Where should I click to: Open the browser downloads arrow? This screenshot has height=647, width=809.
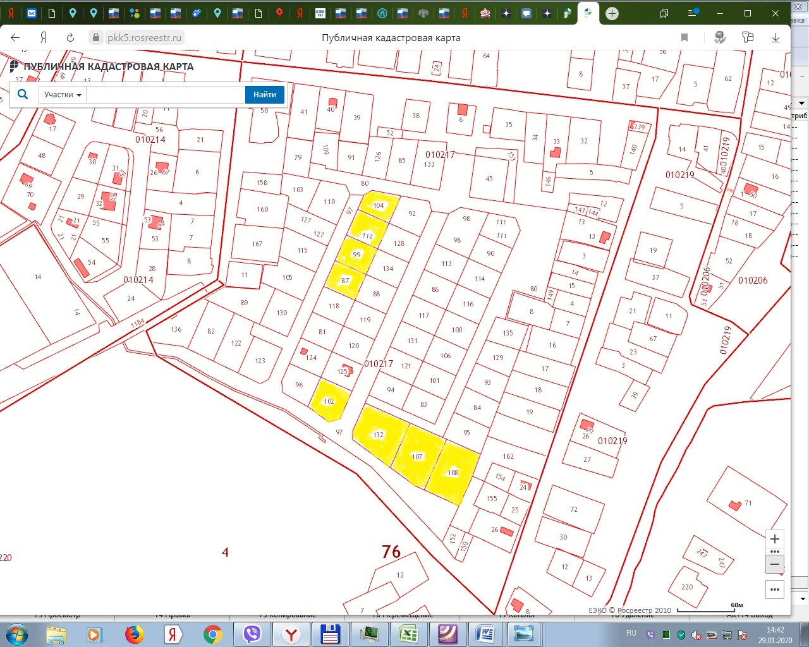pyautogui.click(x=776, y=38)
